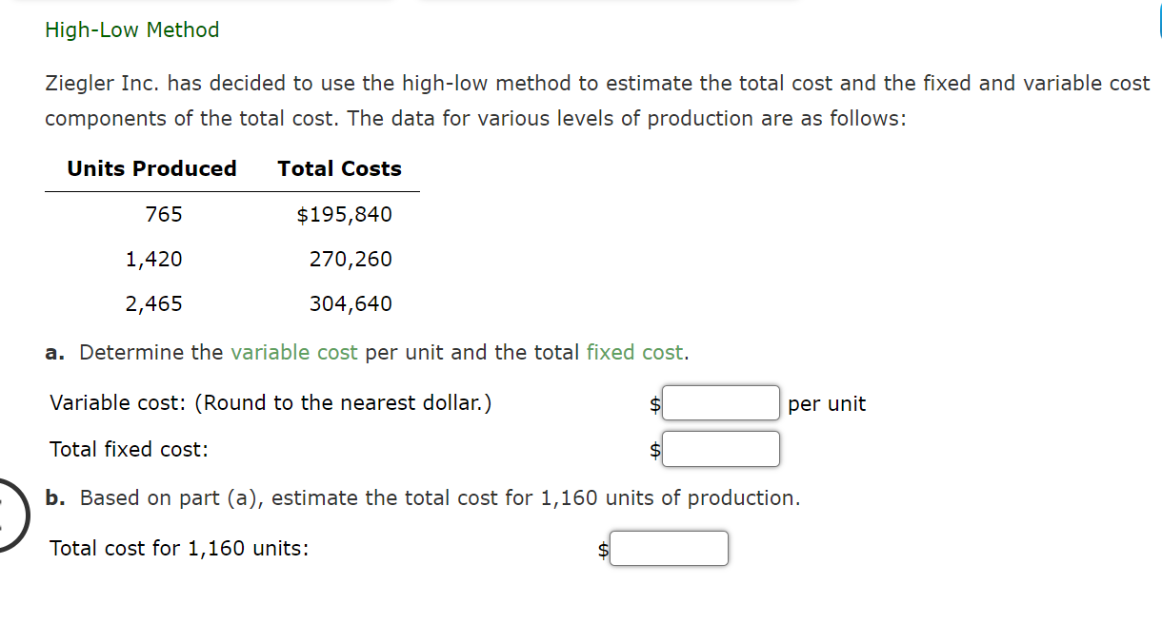Click the 270,260 total cost cell

pyautogui.click(x=351, y=260)
